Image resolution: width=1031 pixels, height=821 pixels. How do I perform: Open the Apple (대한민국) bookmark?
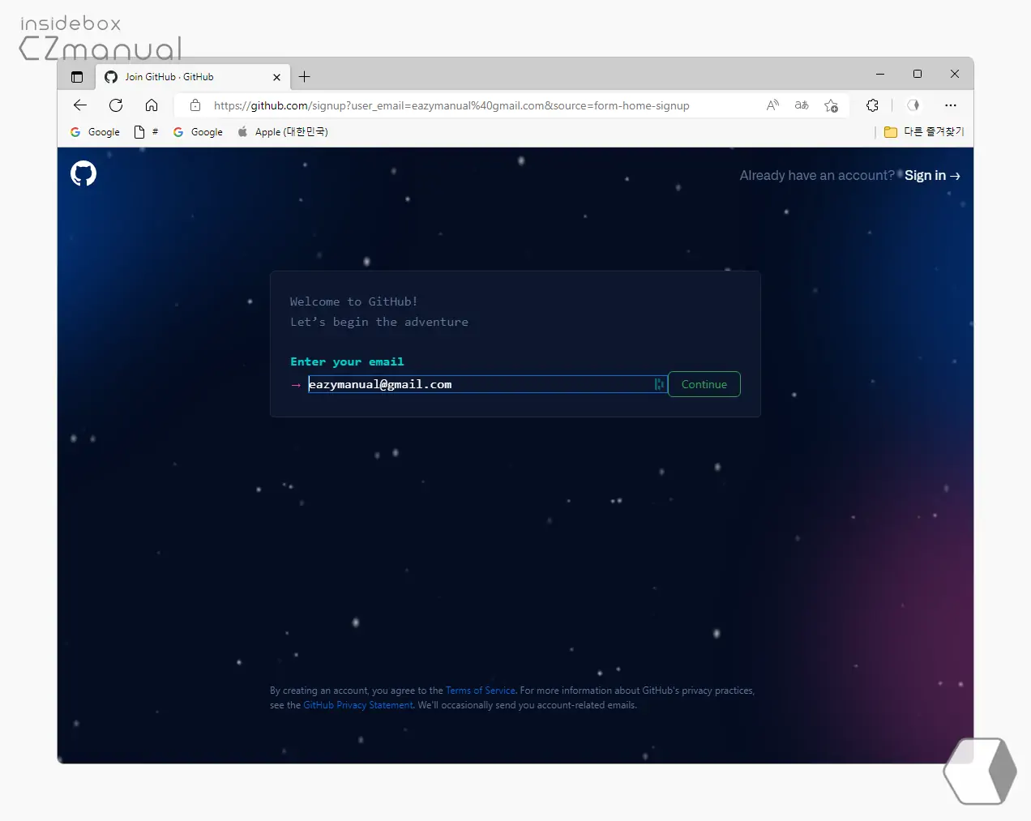[x=282, y=132]
